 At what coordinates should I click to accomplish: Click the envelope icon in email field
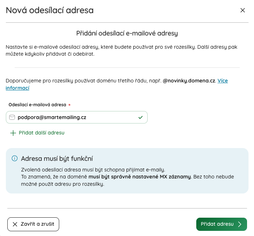tap(12, 117)
